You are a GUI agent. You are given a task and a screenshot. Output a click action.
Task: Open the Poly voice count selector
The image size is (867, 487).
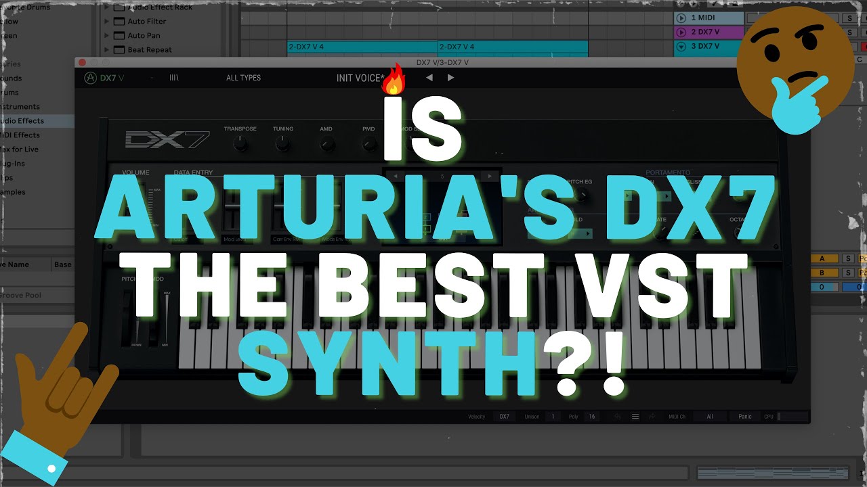coord(591,417)
